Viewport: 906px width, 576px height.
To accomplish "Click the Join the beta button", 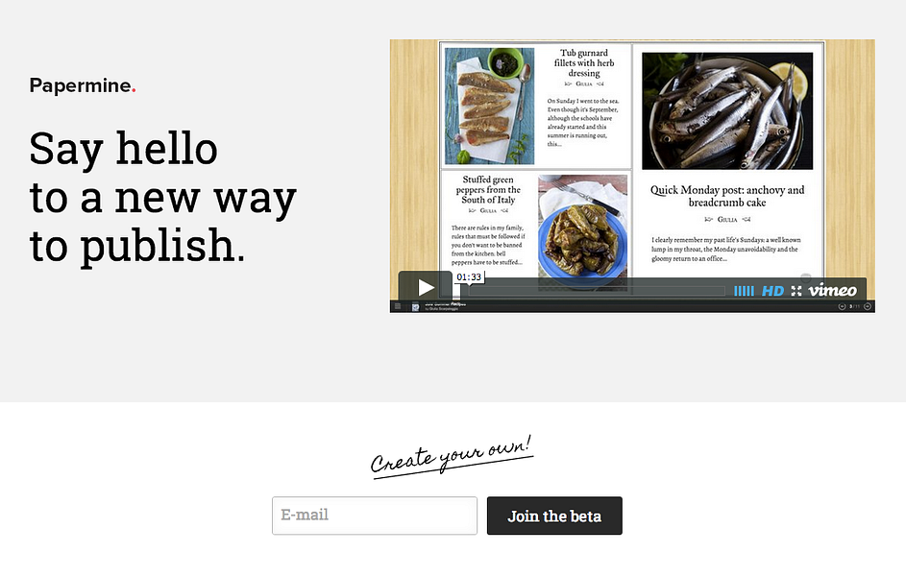I will click(554, 516).
